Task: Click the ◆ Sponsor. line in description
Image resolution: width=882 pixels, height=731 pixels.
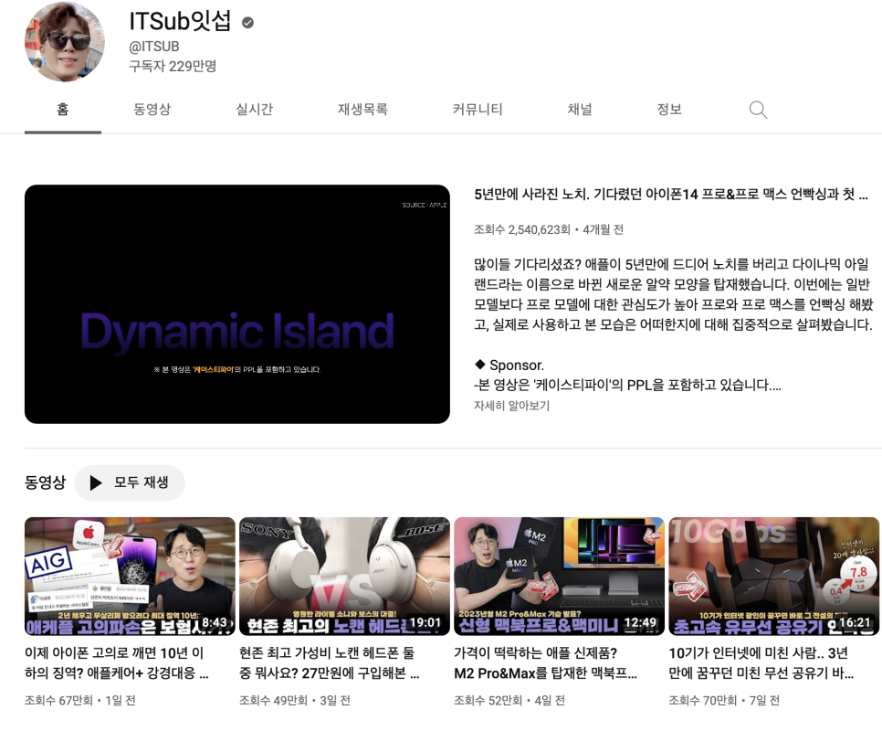Action: [x=509, y=365]
